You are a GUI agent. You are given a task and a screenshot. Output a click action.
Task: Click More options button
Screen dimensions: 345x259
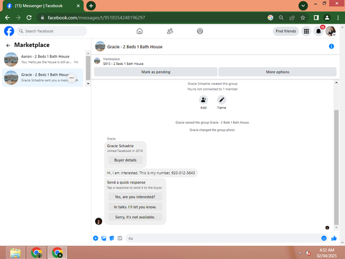pyautogui.click(x=277, y=72)
